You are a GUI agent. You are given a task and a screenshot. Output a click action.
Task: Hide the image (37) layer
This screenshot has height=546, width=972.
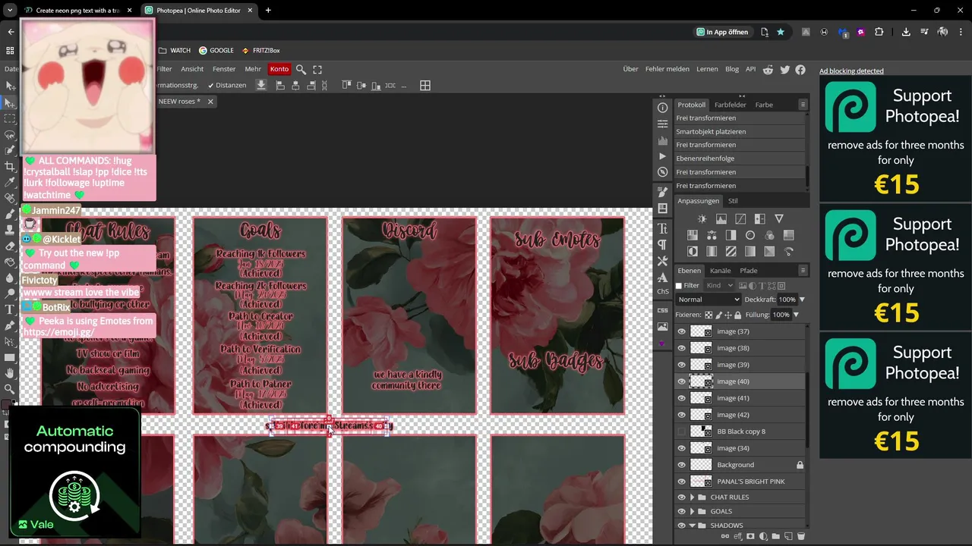point(681,331)
